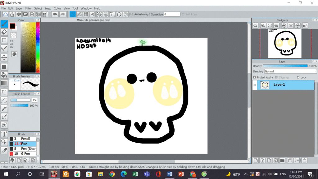Image resolution: width=318 pixels, height=179 pixels.
Task: Switch to the Mầm cute phô mai que.mdp tab
Action: (93, 20)
